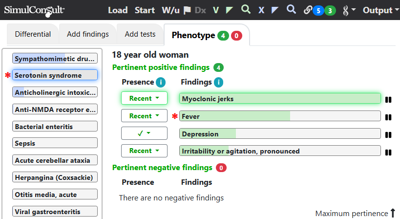Open the DNA helix genome menu

pos(349,10)
